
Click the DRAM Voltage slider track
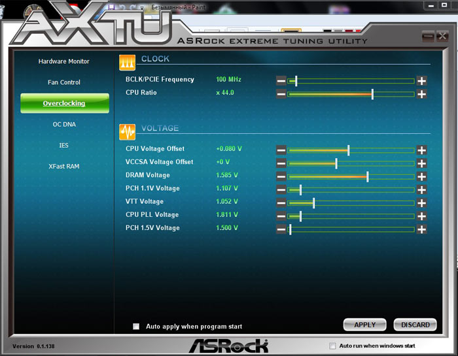(327, 176)
